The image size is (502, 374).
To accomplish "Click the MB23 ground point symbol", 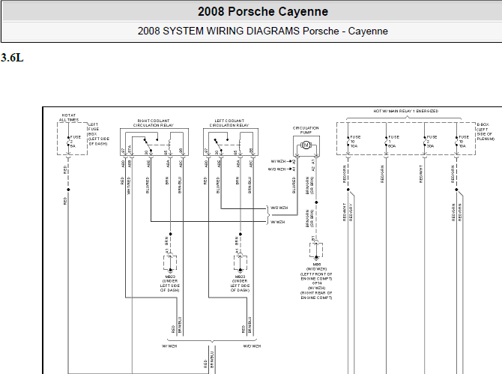I will 241,263.
